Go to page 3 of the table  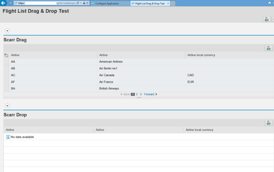pos(141,94)
